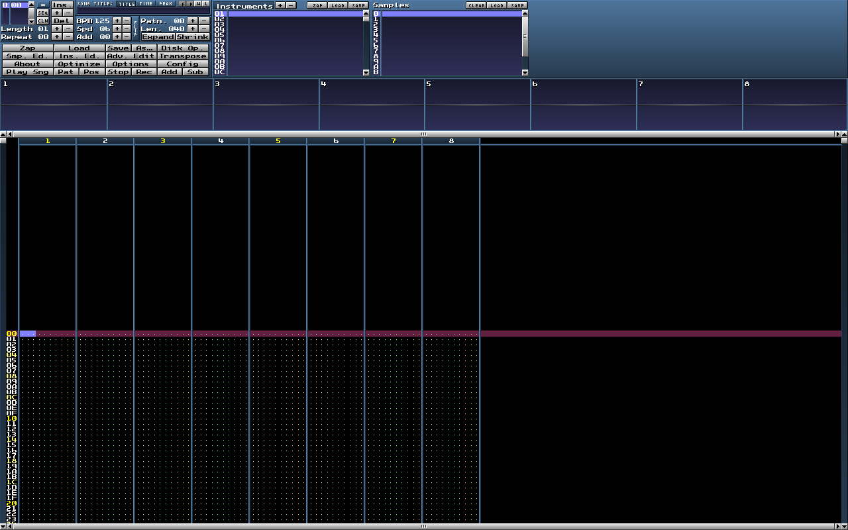Start playback with Play Sng

coord(28,72)
